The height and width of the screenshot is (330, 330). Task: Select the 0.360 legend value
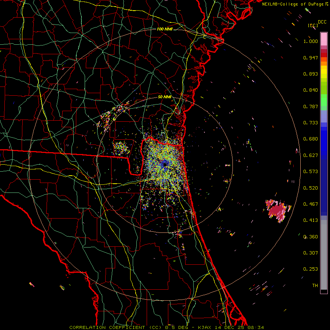311,237
